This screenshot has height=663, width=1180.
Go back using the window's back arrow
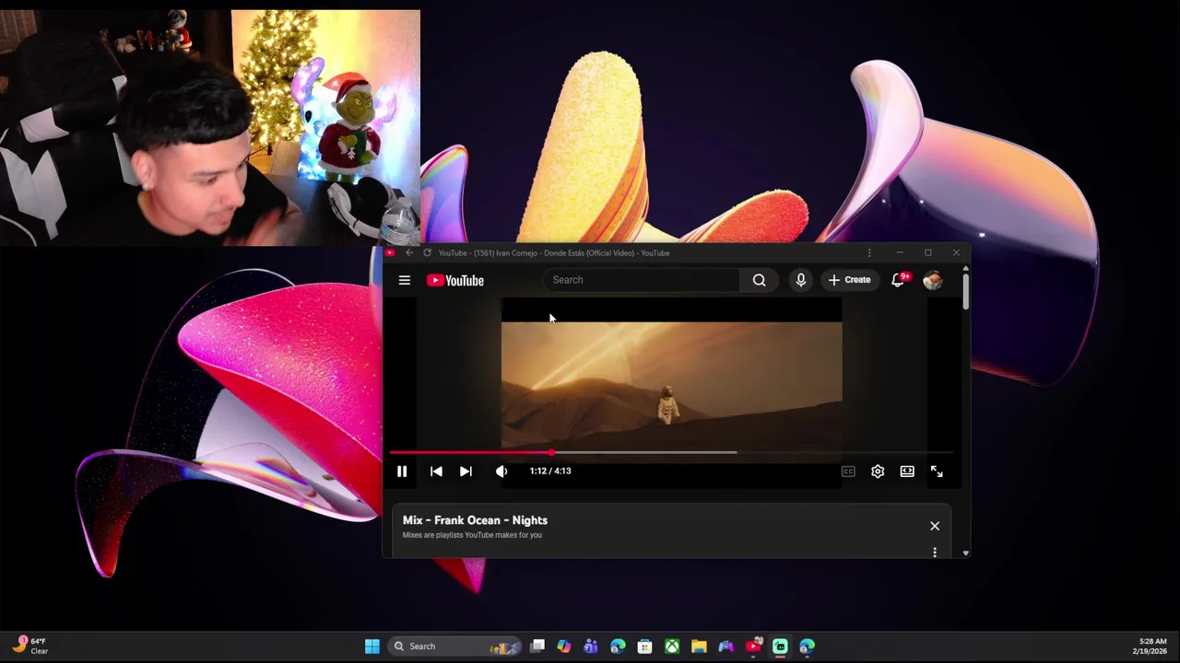pos(409,252)
